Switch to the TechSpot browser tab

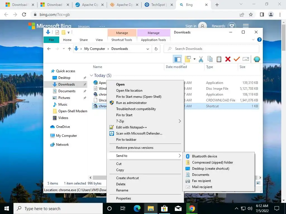tap(158, 5)
